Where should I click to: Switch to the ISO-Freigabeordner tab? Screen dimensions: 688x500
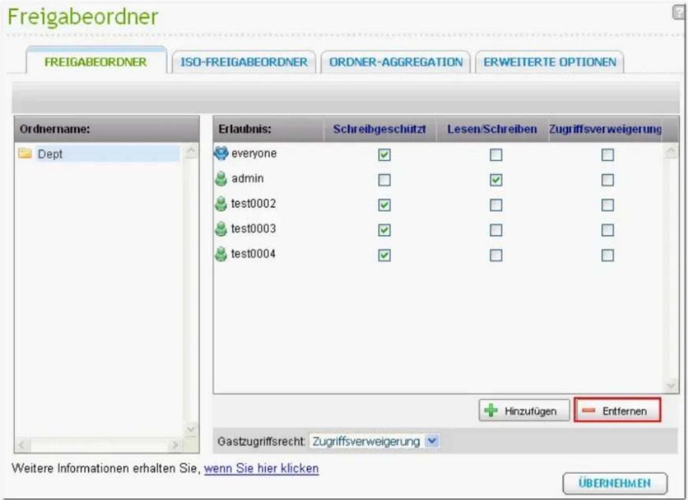click(244, 62)
